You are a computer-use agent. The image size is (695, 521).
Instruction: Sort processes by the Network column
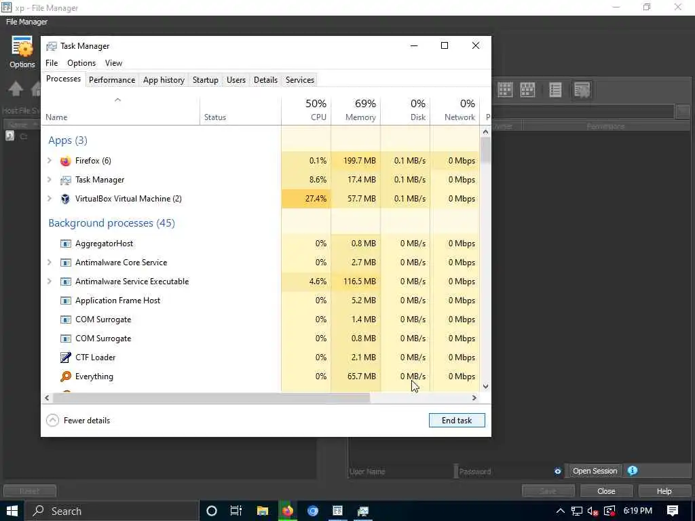pyautogui.click(x=455, y=111)
